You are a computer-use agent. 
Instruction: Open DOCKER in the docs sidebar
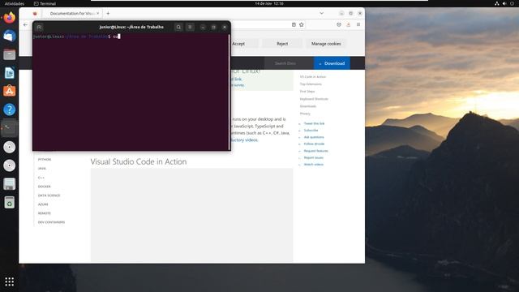click(45, 187)
